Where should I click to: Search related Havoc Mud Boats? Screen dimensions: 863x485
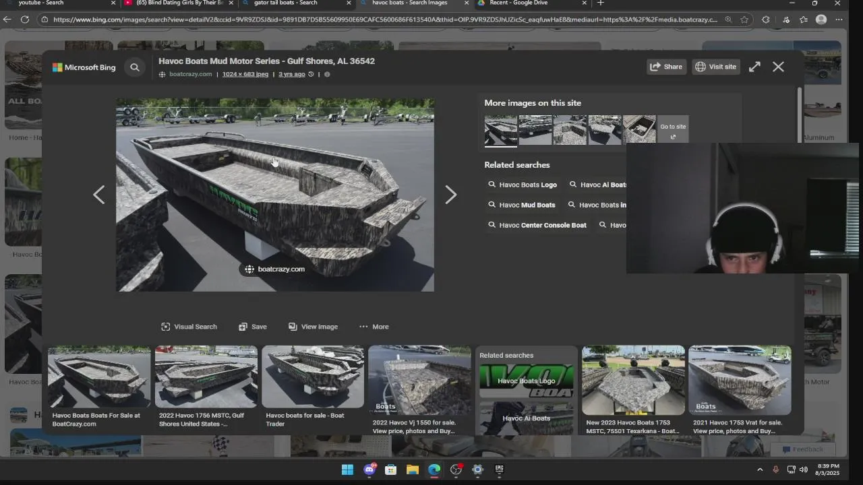point(523,205)
